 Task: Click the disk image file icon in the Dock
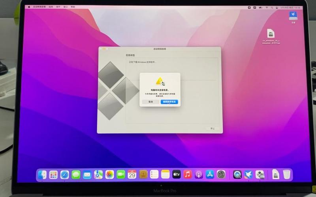click(x=275, y=174)
